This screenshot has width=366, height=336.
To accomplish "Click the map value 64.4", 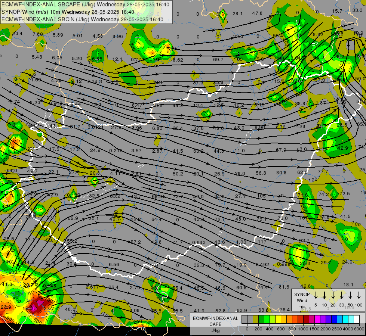I will (156, 219).
